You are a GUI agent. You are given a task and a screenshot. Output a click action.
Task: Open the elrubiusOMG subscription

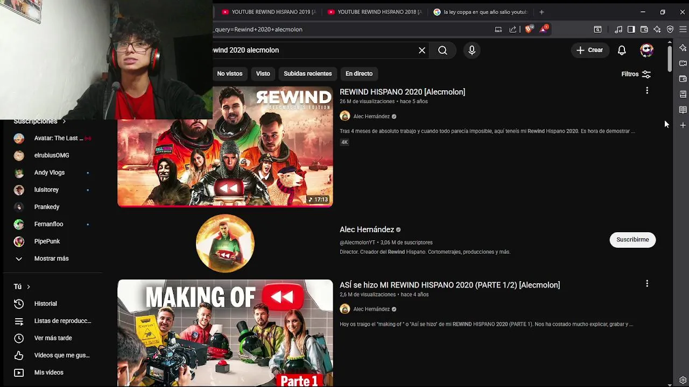click(x=52, y=155)
